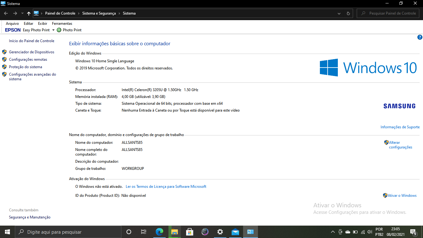423x238 pixels.
Task: Open Proteção do sistema
Action: pos(25,67)
